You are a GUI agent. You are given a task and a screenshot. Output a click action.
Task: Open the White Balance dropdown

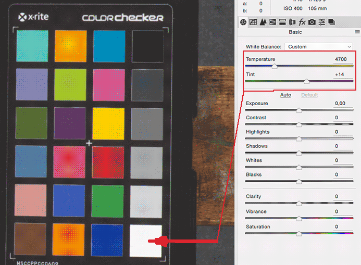319,47
